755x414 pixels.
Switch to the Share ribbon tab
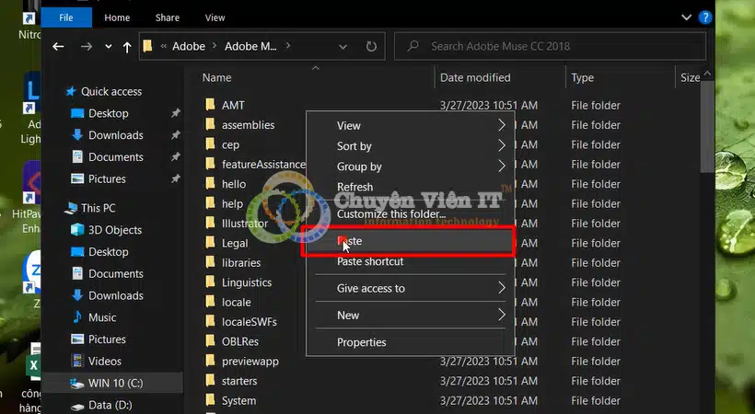tap(167, 17)
